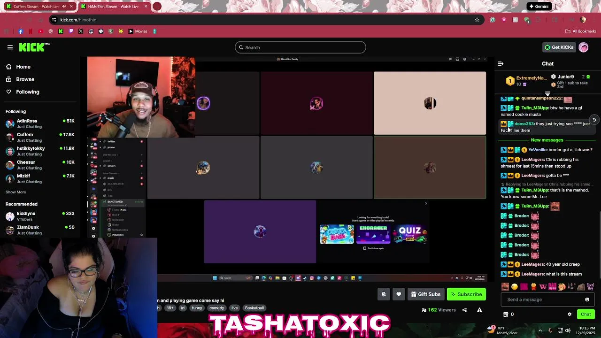Open Cuffem followed channel

(40, 137)
